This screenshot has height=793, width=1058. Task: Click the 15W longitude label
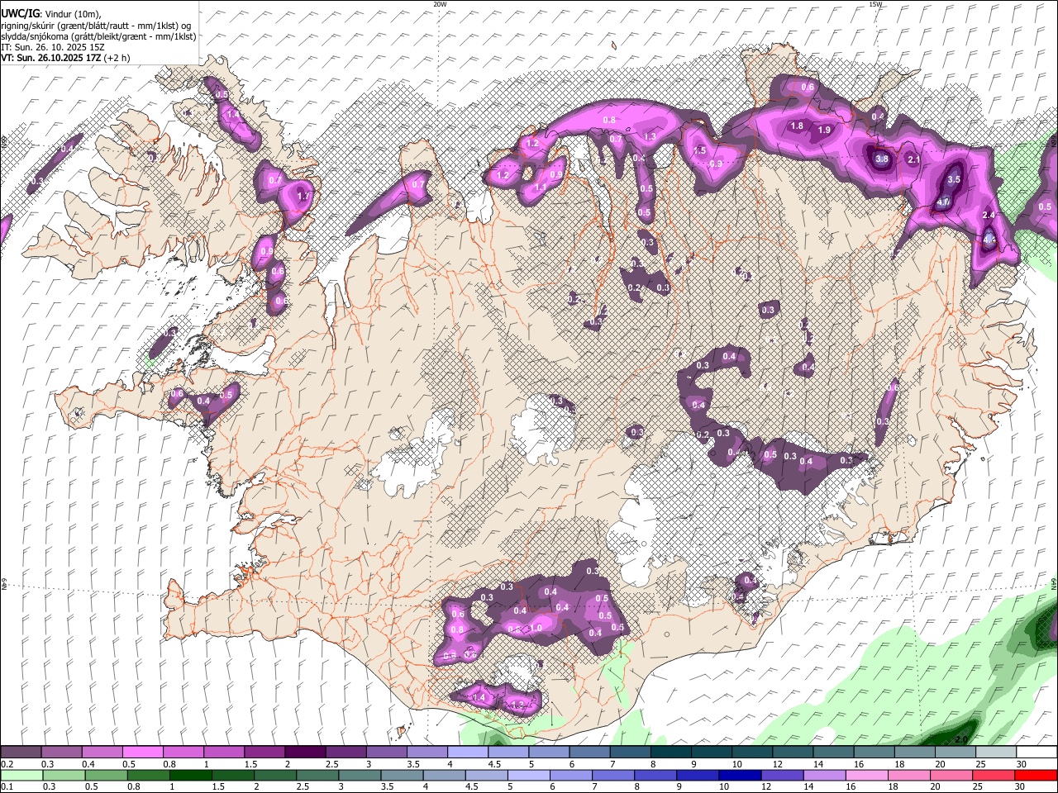coord(875,4)
